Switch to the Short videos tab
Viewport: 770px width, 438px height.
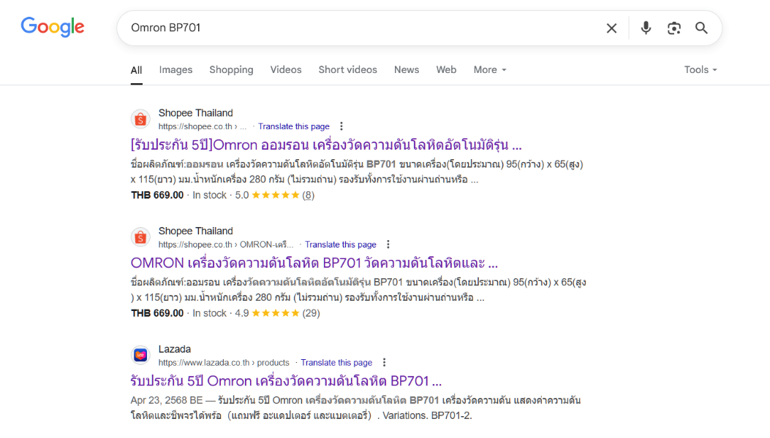pyautogui.click(x=347, y=69)
